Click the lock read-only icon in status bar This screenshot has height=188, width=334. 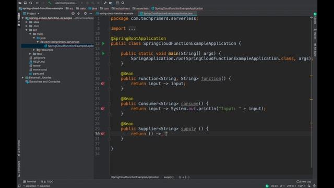coord(309,186)
